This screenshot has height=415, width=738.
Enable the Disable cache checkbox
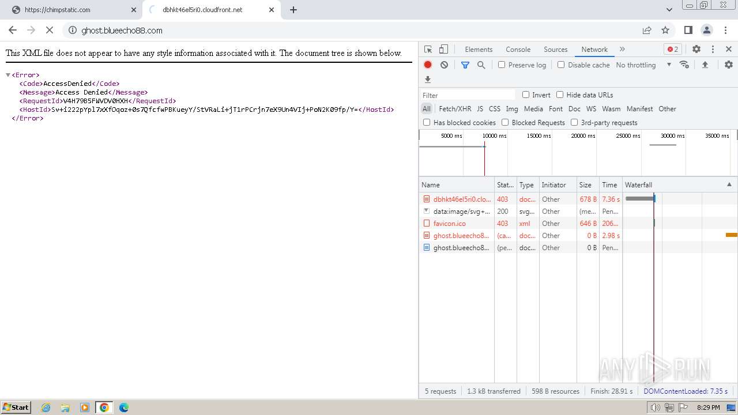pyautogui.click(x=561, y=65)
